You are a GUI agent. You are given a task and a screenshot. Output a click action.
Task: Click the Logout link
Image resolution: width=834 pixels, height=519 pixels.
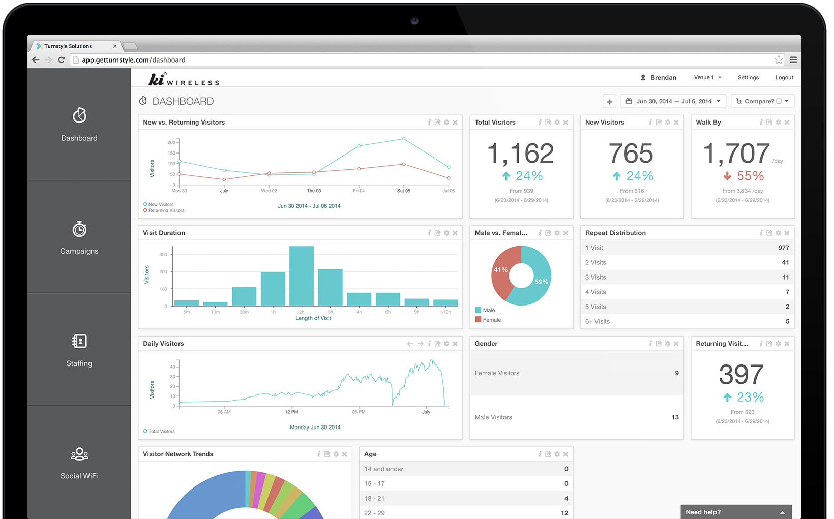(x=784, y=77)
